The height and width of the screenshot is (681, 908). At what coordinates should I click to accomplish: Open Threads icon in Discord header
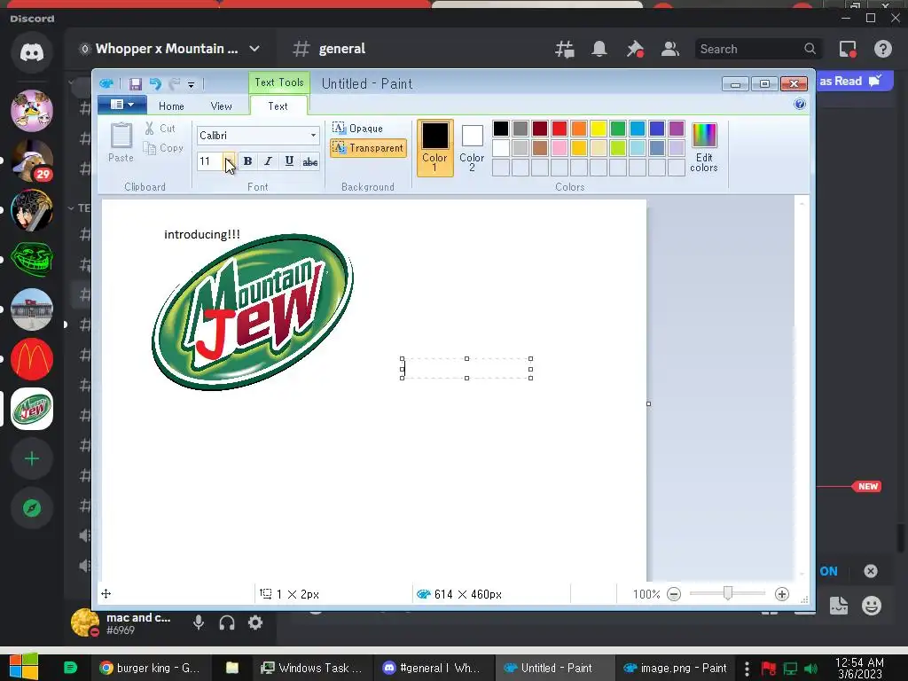click(x=565, y=50)
